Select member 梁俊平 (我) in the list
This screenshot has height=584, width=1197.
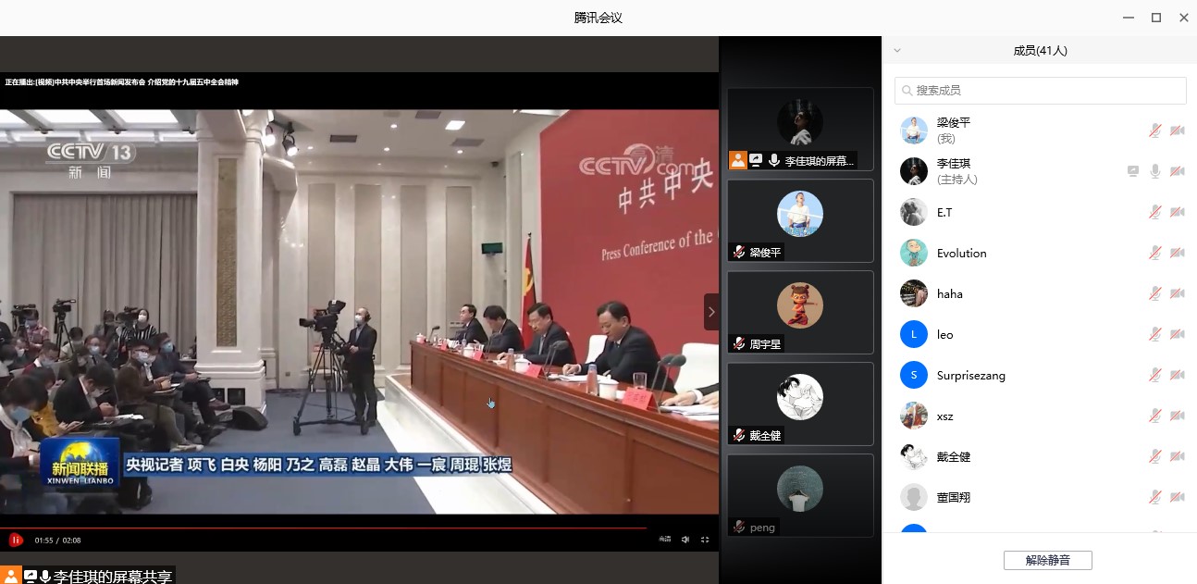point(1040,130)
